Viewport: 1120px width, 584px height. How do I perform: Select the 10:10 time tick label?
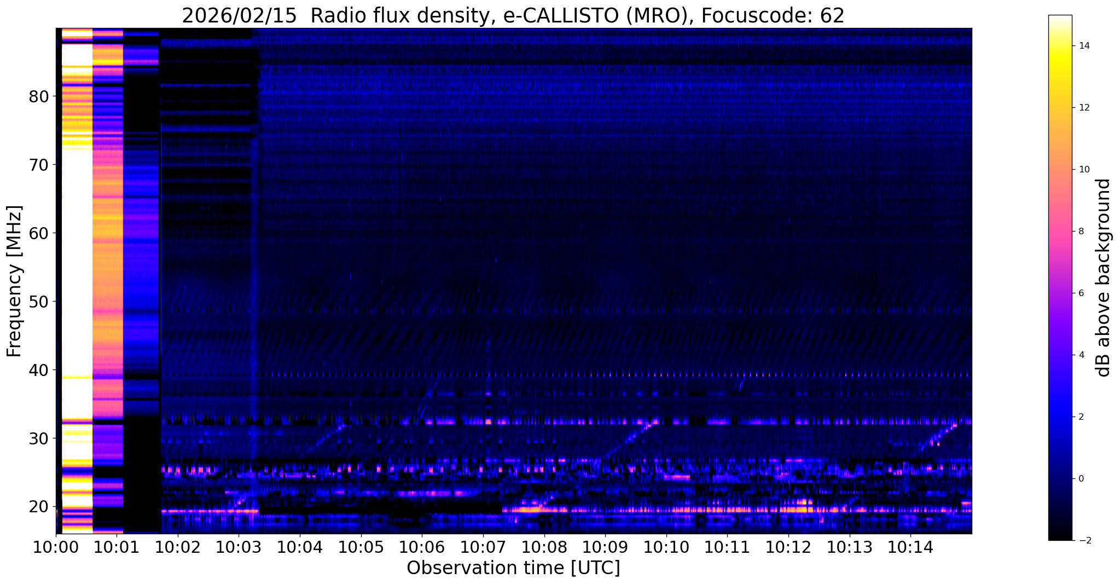[666, 547]
